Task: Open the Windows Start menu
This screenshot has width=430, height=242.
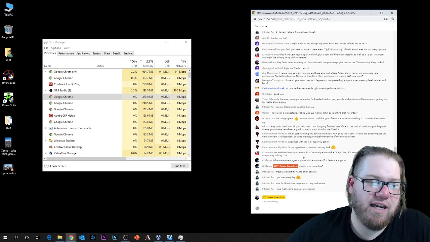Action: coord(5,237)
